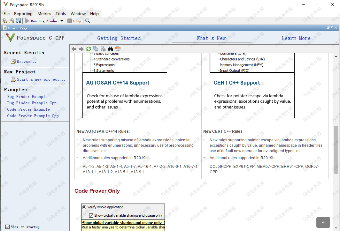Undock the Start Page panel
This screenshot has width=340, height=231.
coord(328,28)
